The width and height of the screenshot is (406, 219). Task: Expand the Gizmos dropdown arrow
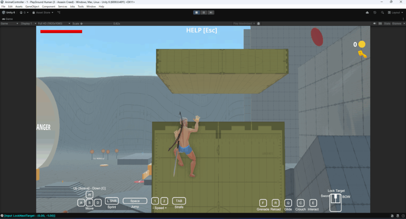pyautogui.click(x=404, y=23)
